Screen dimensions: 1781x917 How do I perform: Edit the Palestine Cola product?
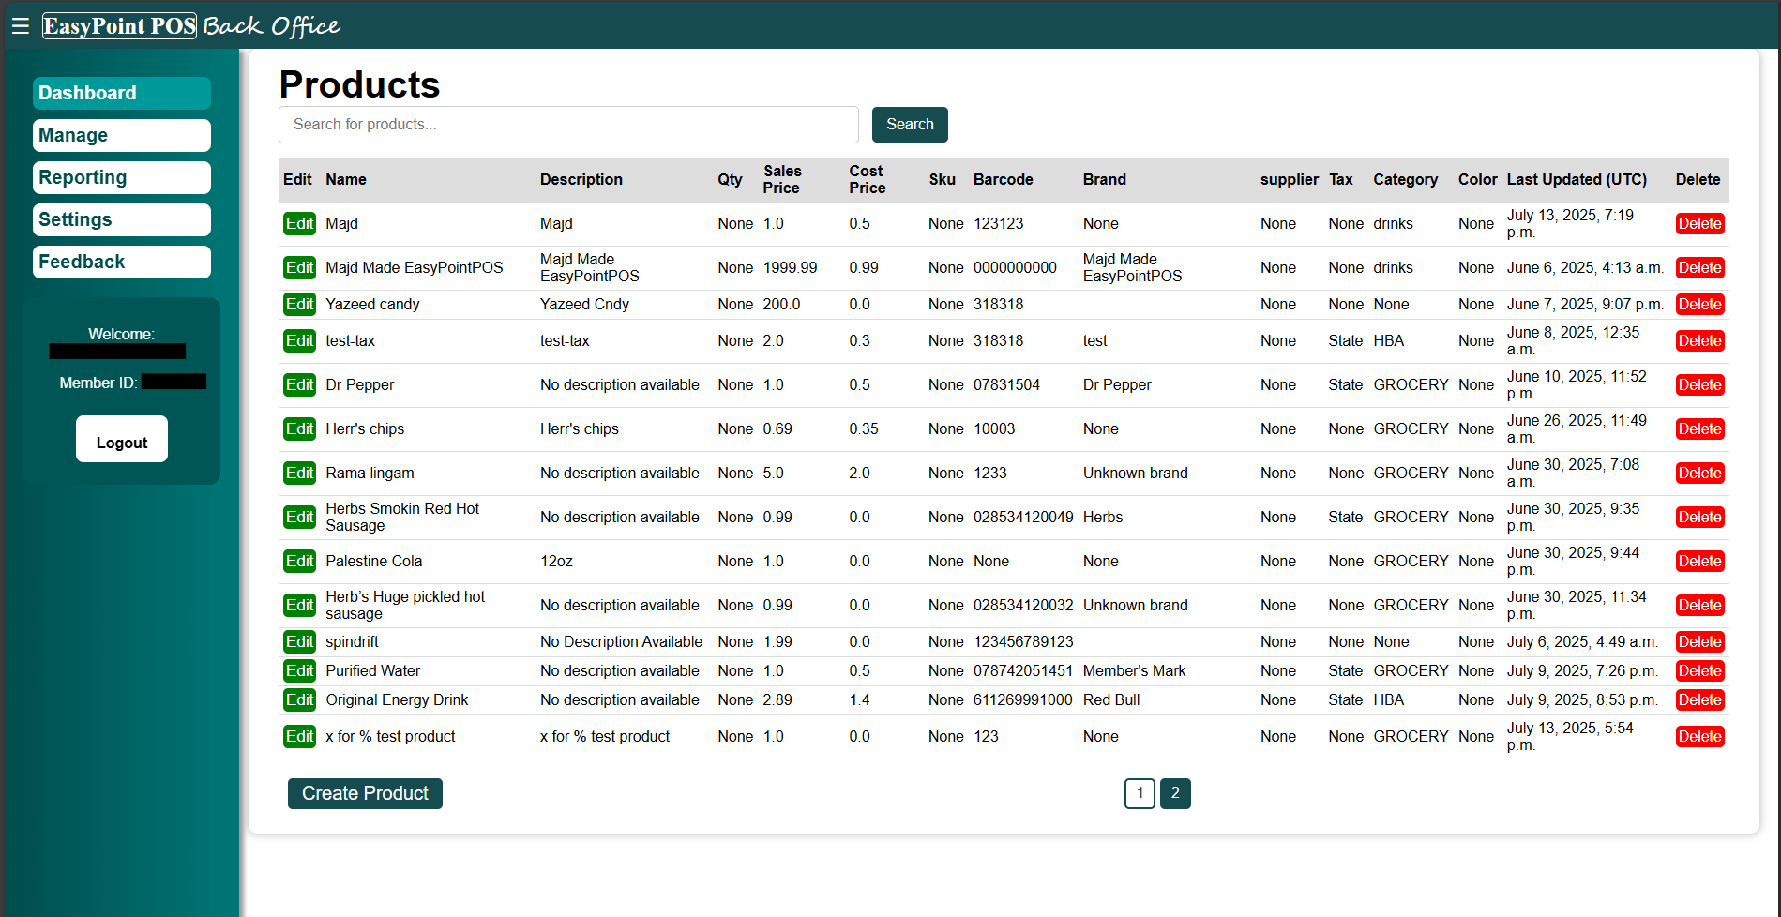pyautogui.click(x=299, y=561)
